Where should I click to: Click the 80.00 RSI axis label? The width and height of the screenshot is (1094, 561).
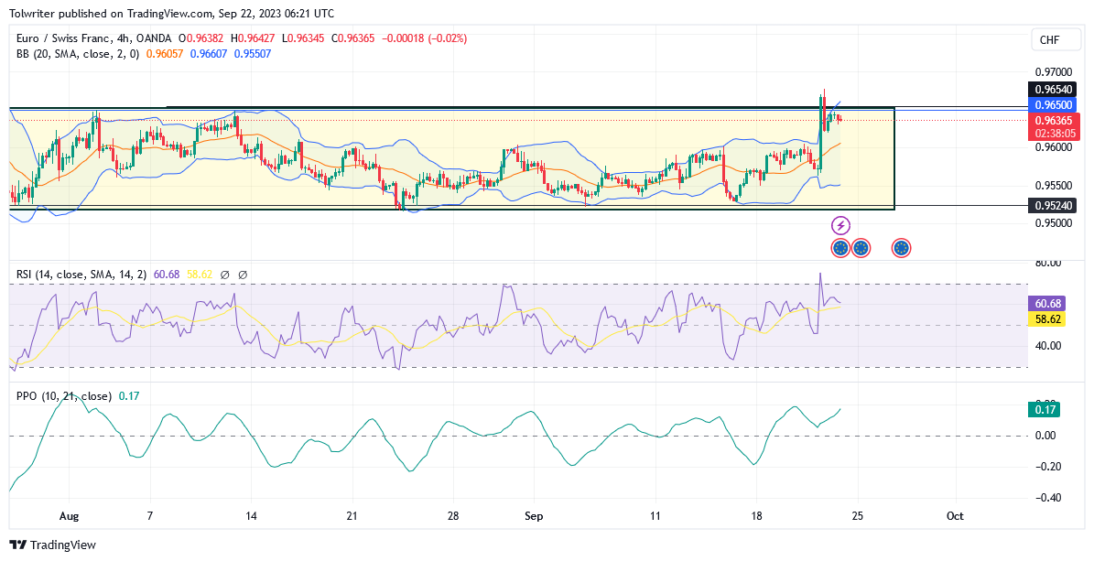[x=1048, y=263]
